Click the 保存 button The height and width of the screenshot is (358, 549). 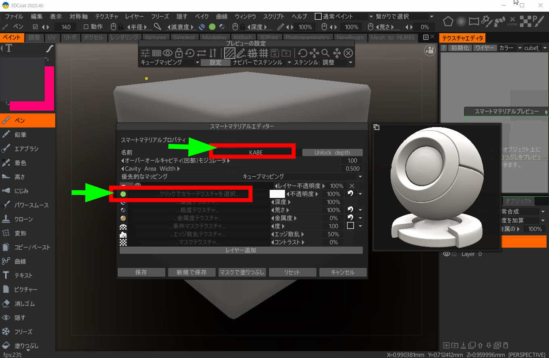coord(141,272)
